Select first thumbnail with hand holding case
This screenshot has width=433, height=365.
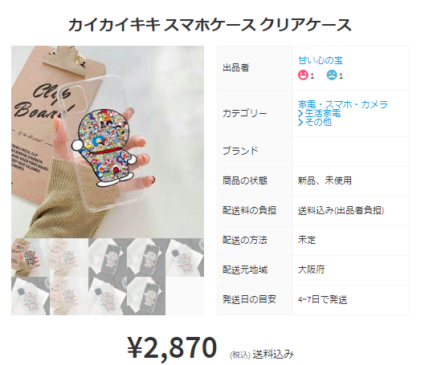31,258
